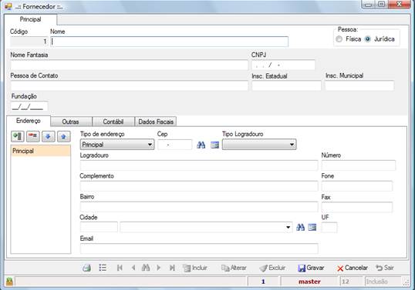Click the Nome Fantasia field
The width and height of the screenshot is (415, 290).
(x=129, y=65)
